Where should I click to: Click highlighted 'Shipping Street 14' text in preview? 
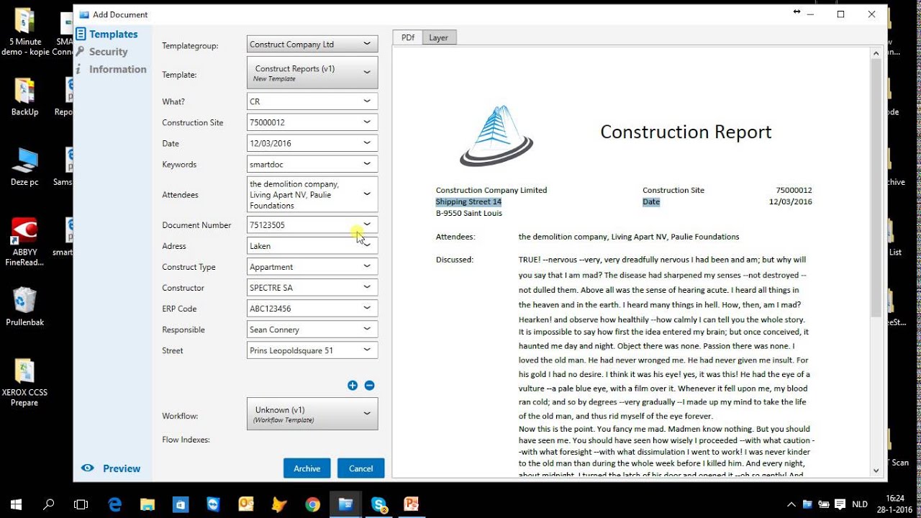tap(468, 202)
